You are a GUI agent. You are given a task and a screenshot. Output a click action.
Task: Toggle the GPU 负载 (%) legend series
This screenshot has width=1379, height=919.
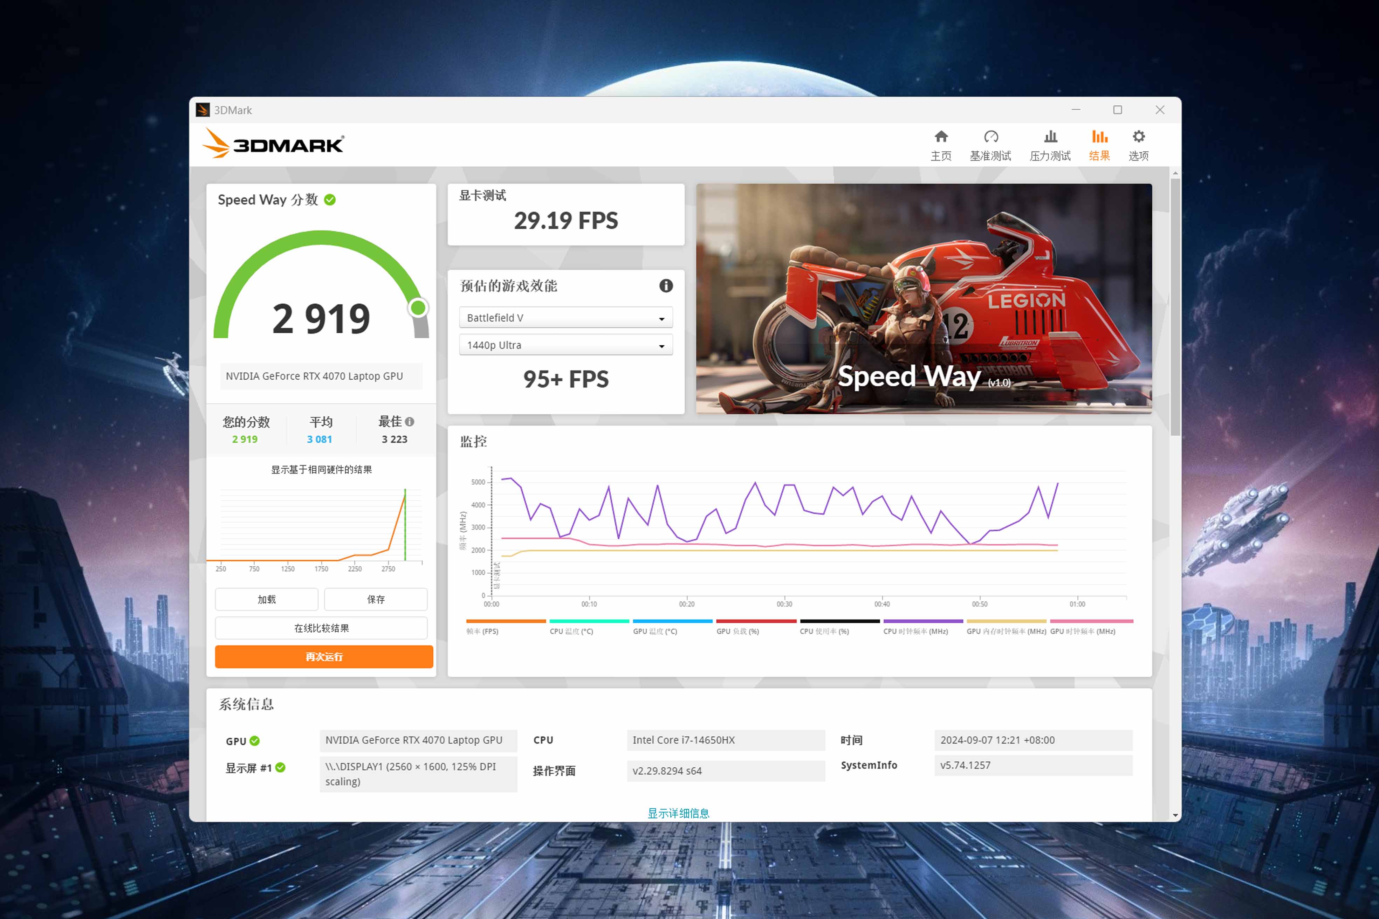point(737,631)
